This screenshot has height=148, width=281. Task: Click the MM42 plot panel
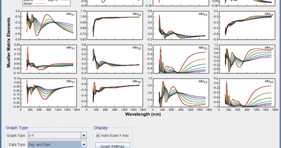pos(115,93)
